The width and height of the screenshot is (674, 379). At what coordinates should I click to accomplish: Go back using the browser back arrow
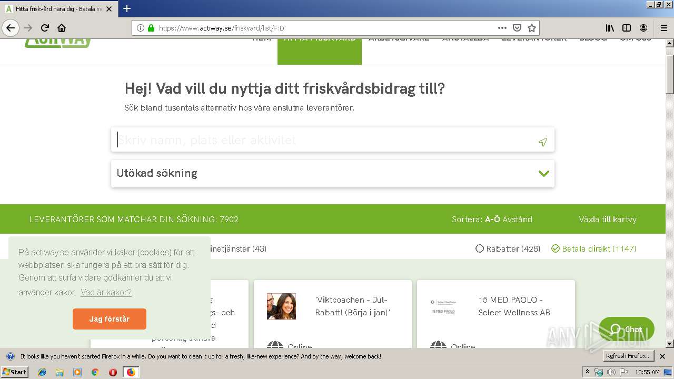10,28
